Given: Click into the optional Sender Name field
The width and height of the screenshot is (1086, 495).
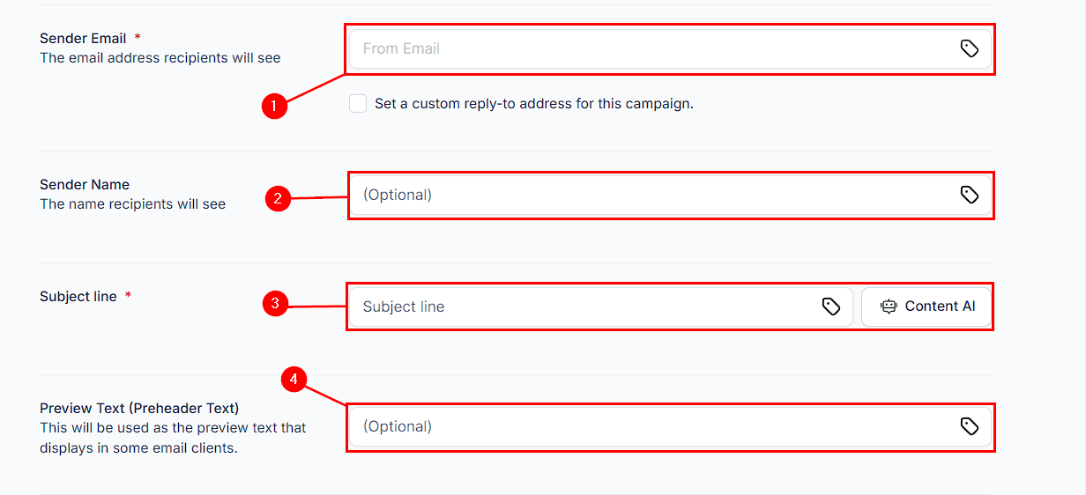Looking at the screenshot, I should (x=670, y=195).
